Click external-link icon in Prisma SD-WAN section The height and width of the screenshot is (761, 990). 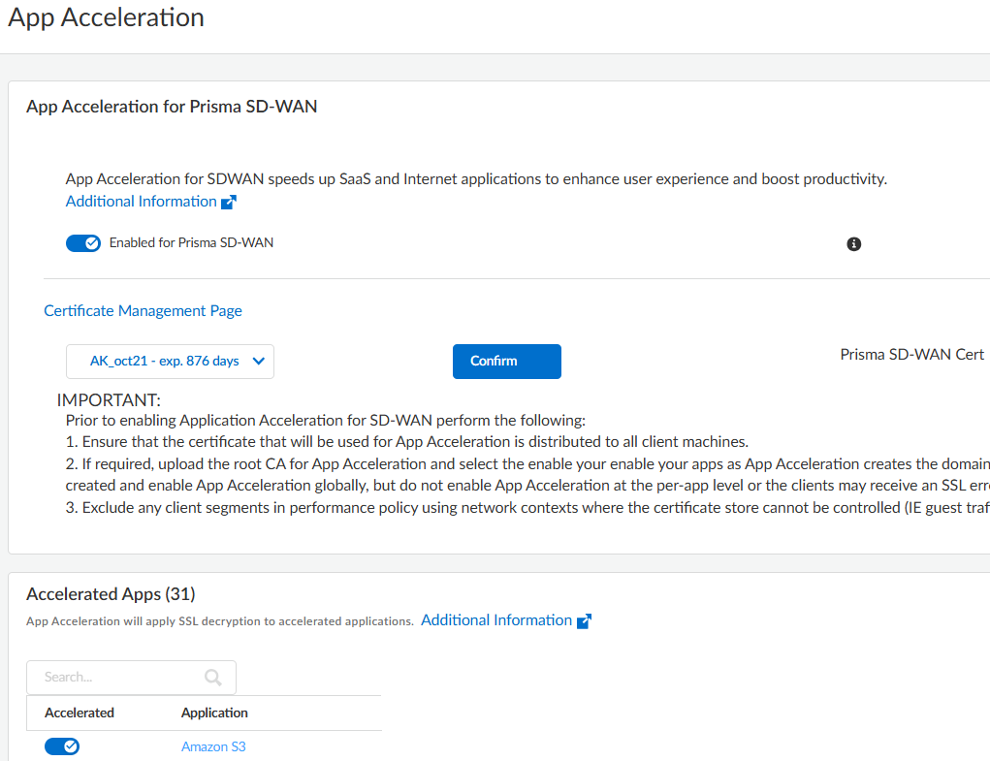pos(229,203)
